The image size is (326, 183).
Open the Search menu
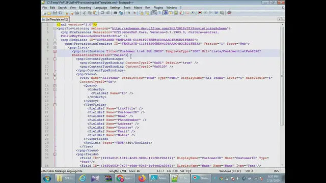pyautogui.click(x=62, y=8)
